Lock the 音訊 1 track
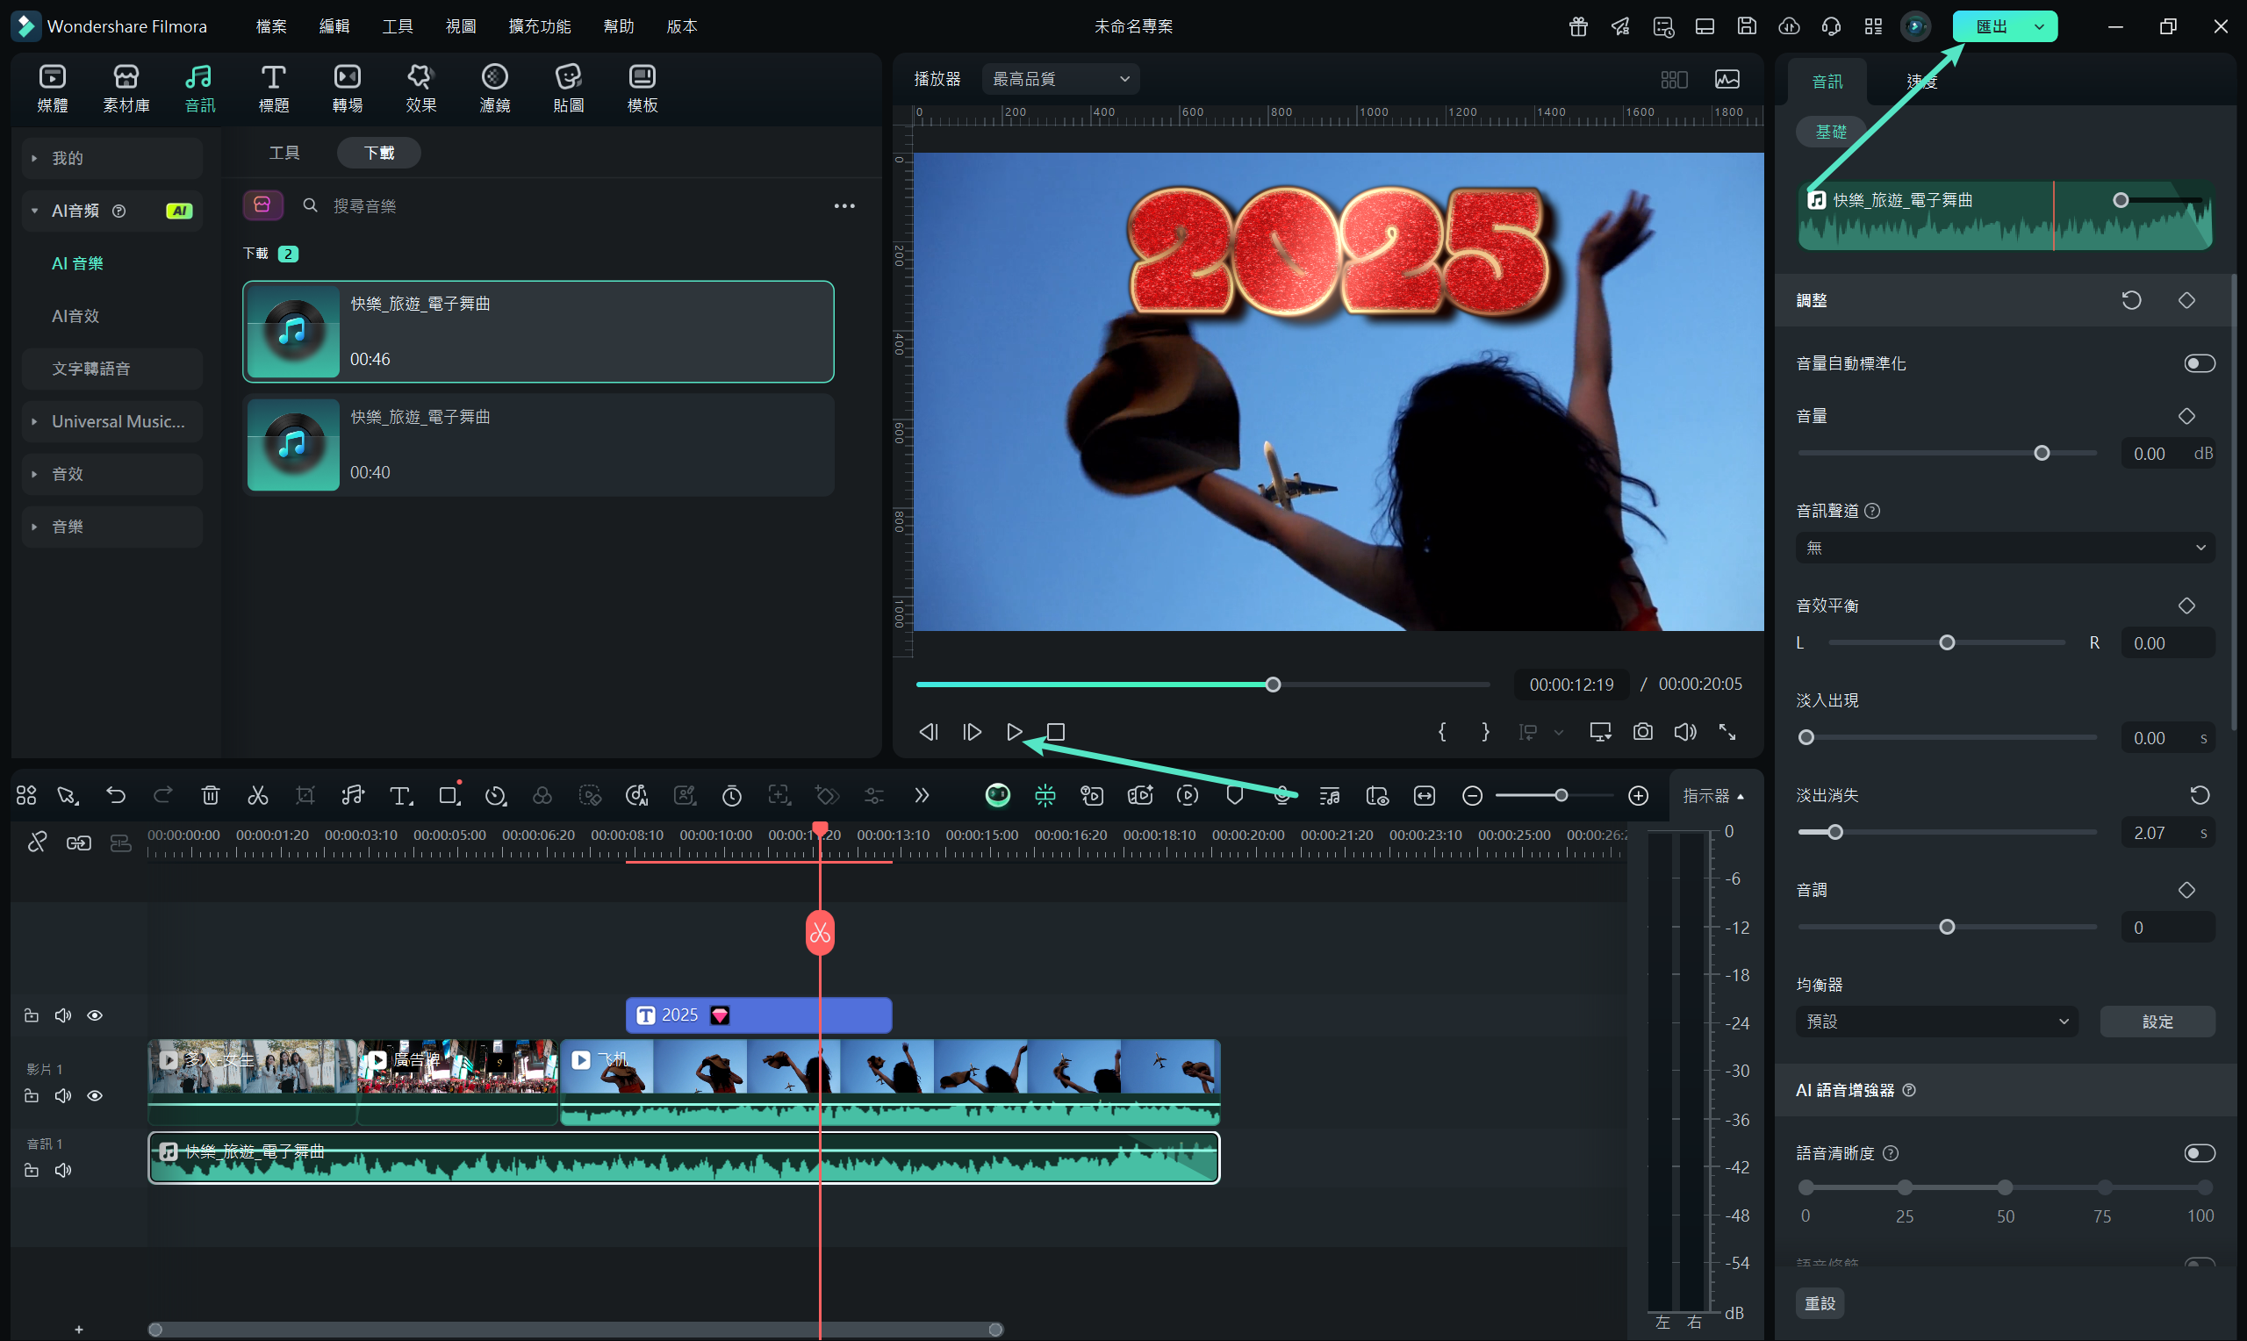The image size is (2247, 1341). click(32, 1170)
